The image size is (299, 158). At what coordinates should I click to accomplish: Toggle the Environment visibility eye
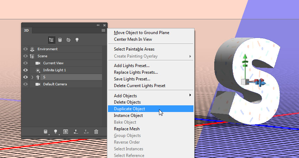tap(25, 49)
